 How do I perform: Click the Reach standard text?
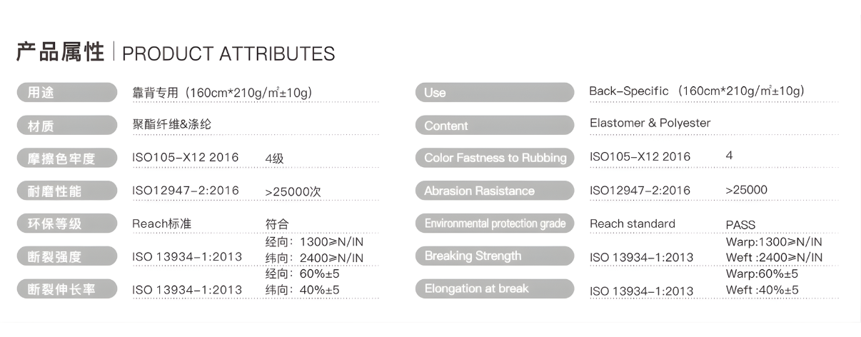[x=632, y=223]
